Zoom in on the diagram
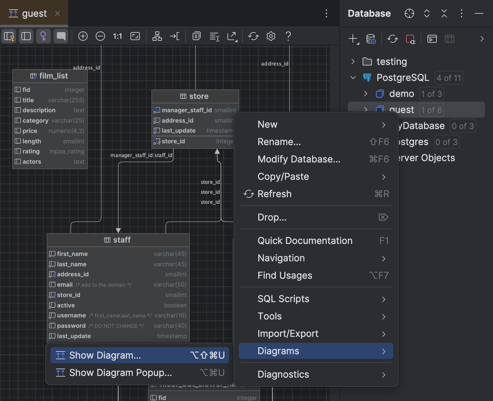 click(x=83, y=36)
